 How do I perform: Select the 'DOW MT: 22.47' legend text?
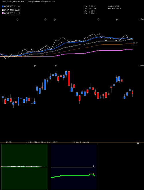click(12, 10)
